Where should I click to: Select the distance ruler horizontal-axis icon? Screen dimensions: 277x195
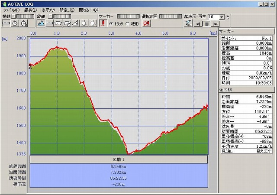pyautogui.click(x=6, y=23)
